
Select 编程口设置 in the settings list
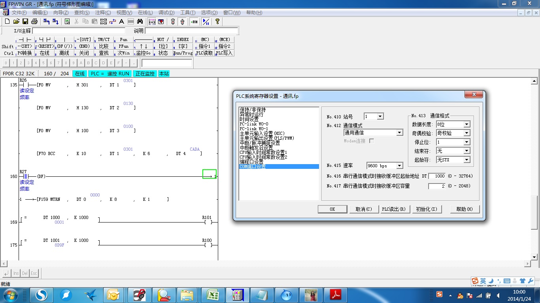pos(251,162)
